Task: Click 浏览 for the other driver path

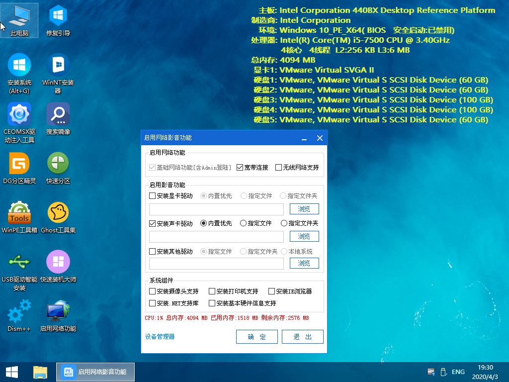Action: tap(304, 263)
